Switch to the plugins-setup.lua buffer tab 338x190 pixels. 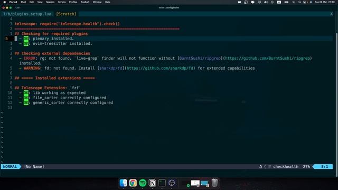tap(27, 14)
